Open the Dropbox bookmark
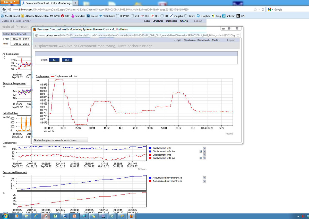 204,16
